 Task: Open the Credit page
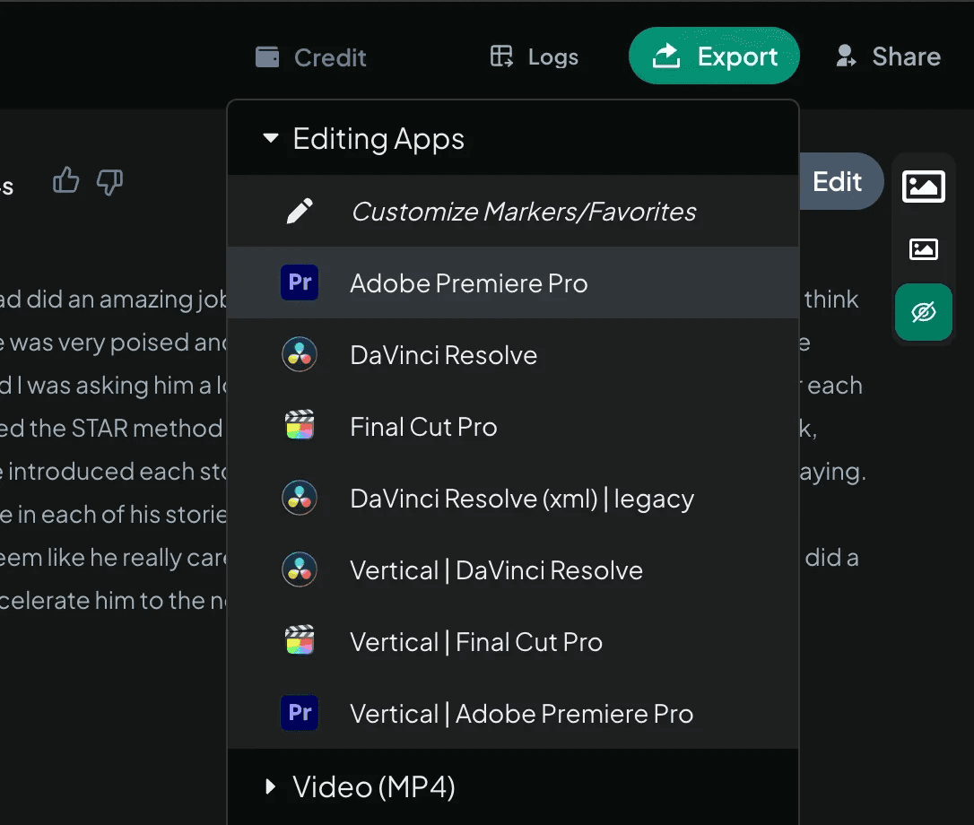(310, 57)
